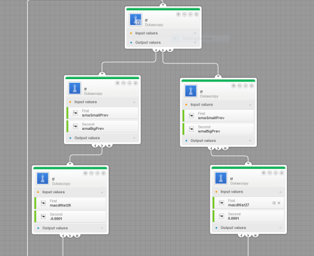Screen dimensions: 314x256
Task: Click the variable icon beside macdHist26
Action: 43,203
